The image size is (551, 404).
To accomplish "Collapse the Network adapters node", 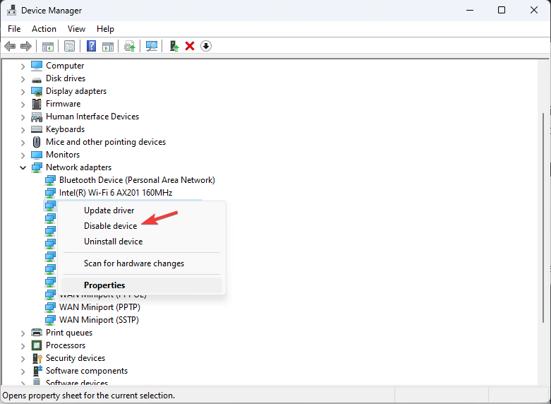I will [23, 167].
